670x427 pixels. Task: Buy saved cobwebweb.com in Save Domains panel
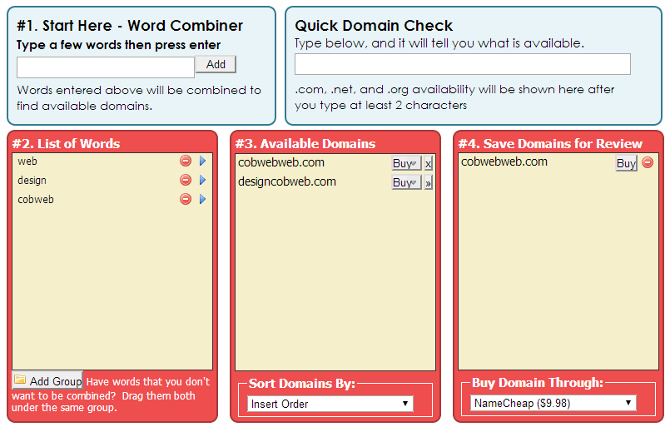click(627, 163)
